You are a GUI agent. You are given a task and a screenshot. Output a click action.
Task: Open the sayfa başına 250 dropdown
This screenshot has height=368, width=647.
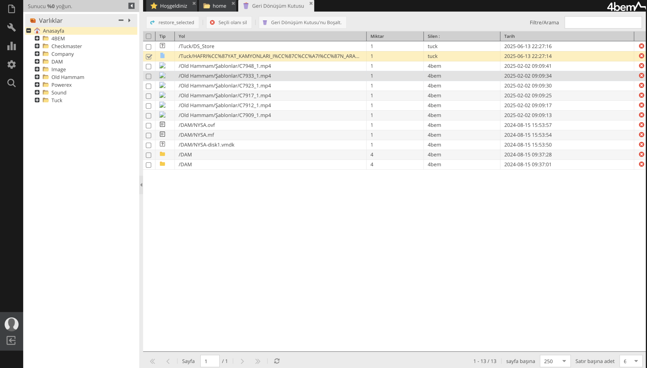[555, 361]
